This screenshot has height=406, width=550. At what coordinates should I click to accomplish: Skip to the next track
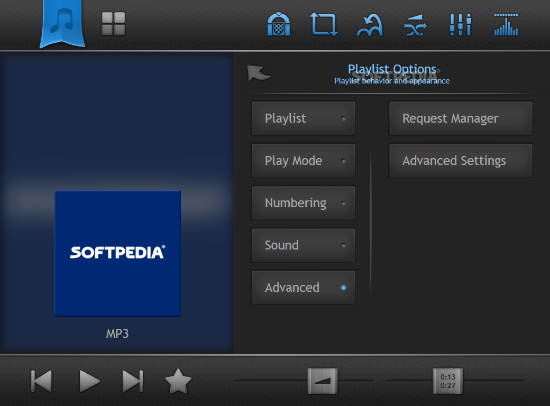[133, 381]
